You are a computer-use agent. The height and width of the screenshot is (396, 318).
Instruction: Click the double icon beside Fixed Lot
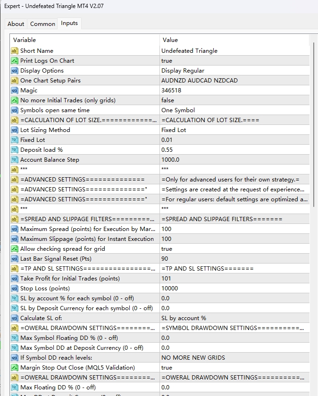pyautogui.click(x=15, y=140)
